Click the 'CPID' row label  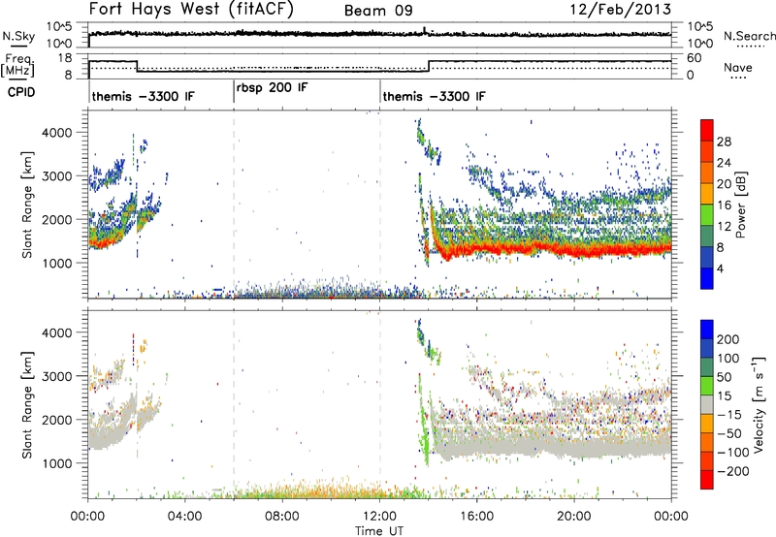pos(21,92)
